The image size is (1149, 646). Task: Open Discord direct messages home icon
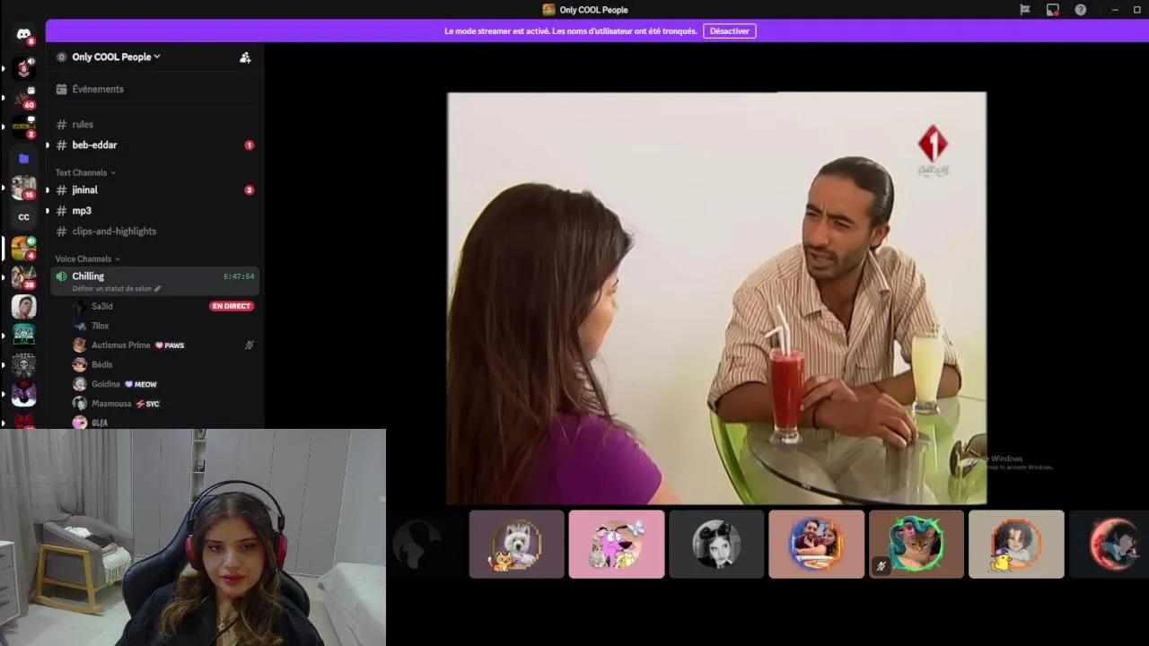click(x=23, y=34)
